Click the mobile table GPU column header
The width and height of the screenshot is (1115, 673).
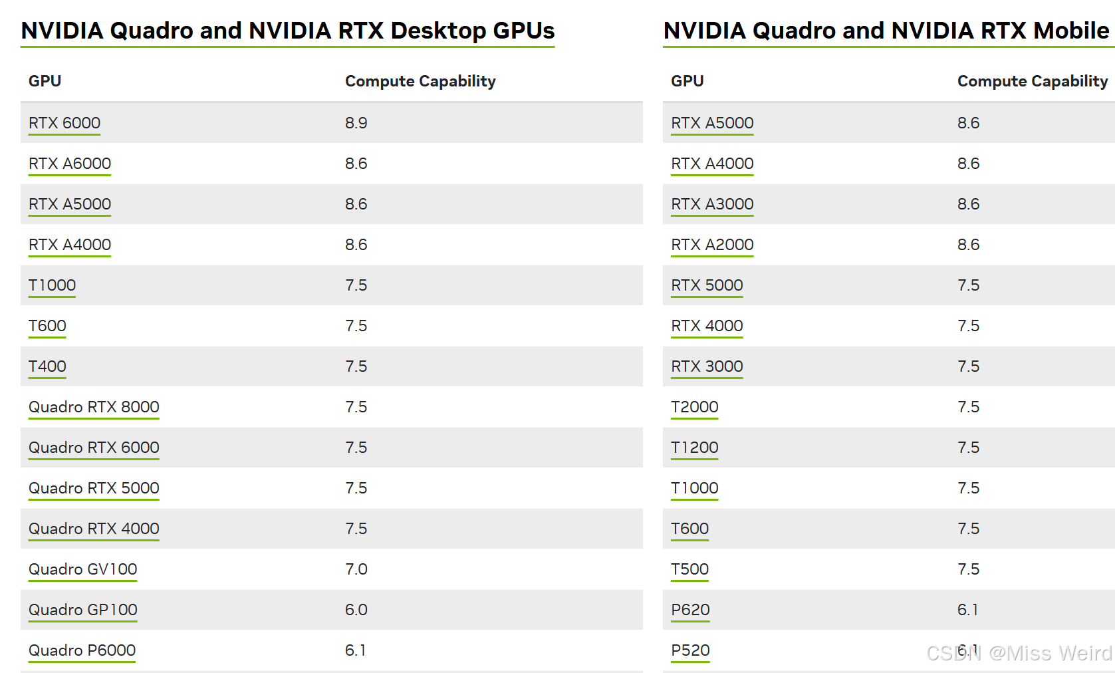[x=687, y=81]
